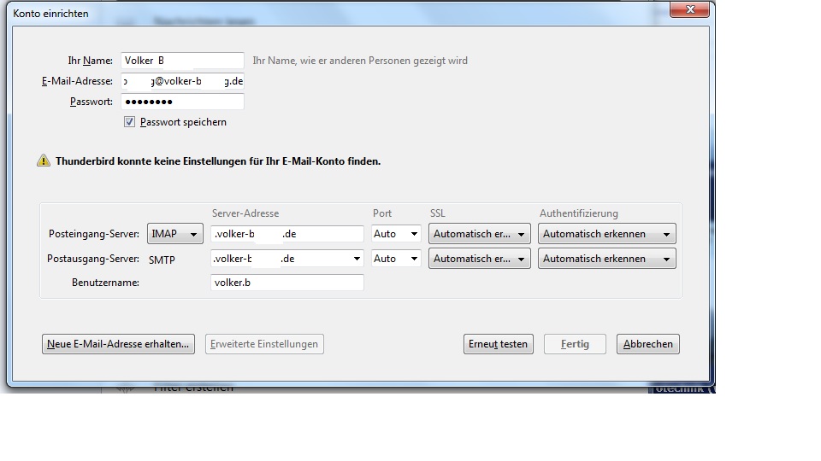The image size is (821, 461).
Task: Open the Postausgang-Server address combo box arrow
Action: 357,259
